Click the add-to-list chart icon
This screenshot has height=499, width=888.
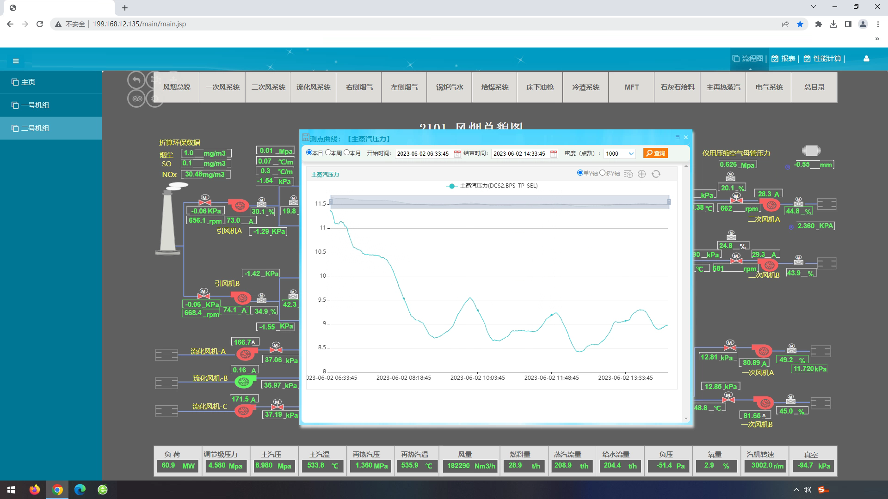point(628,174)
